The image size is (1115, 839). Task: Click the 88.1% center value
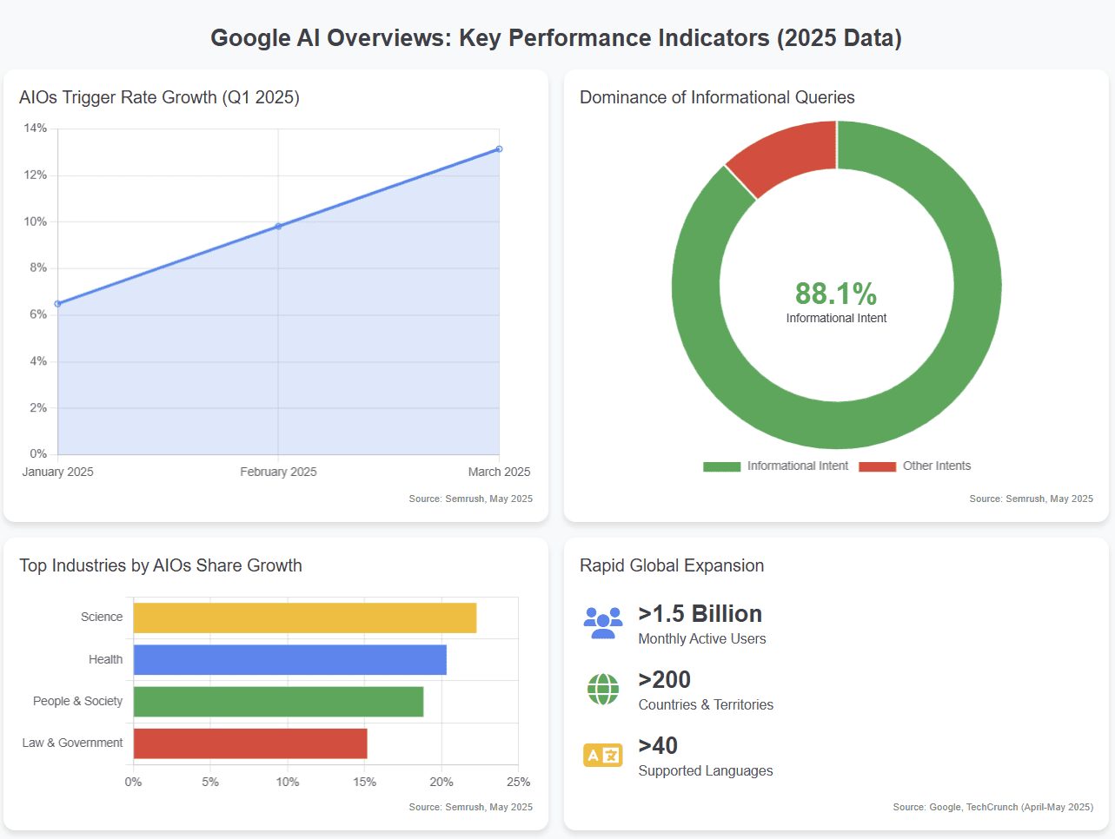click(x=836, y=294)
